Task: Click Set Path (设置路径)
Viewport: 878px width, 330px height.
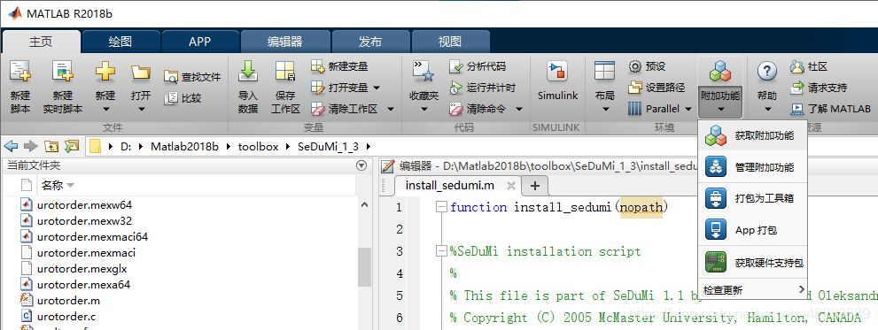Action: (657, 88)
